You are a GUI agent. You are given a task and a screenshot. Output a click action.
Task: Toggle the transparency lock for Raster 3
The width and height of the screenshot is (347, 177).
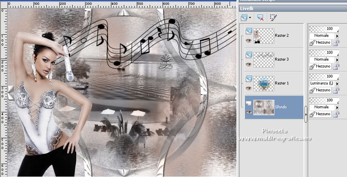(336, 67)
